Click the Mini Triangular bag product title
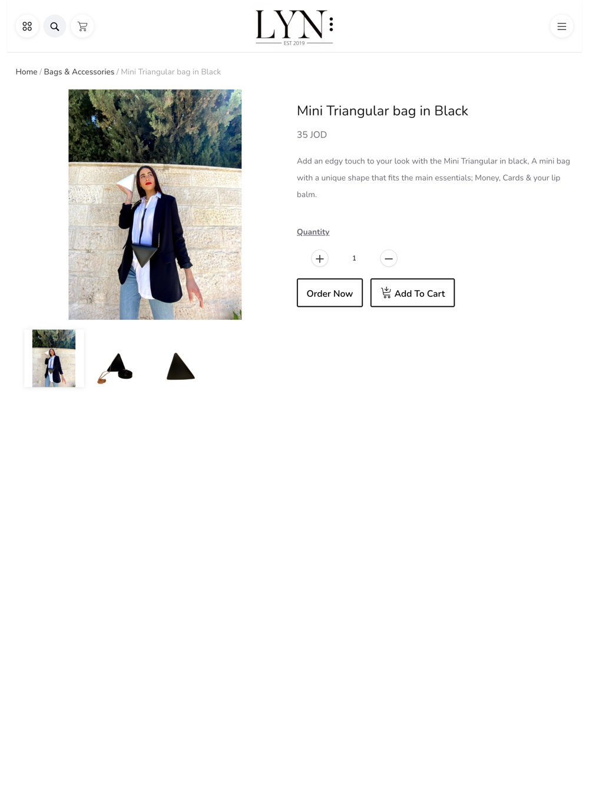The image size is (589, 787). pos(382,111)
